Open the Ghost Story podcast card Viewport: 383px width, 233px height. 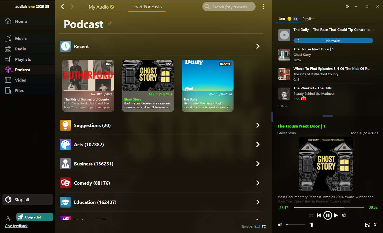(148, 86)
